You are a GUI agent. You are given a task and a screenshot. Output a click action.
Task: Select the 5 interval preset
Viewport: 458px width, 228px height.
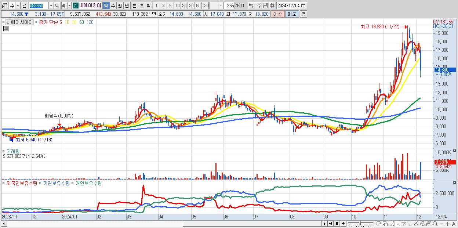pyautogui.click(x=170, y=6)
